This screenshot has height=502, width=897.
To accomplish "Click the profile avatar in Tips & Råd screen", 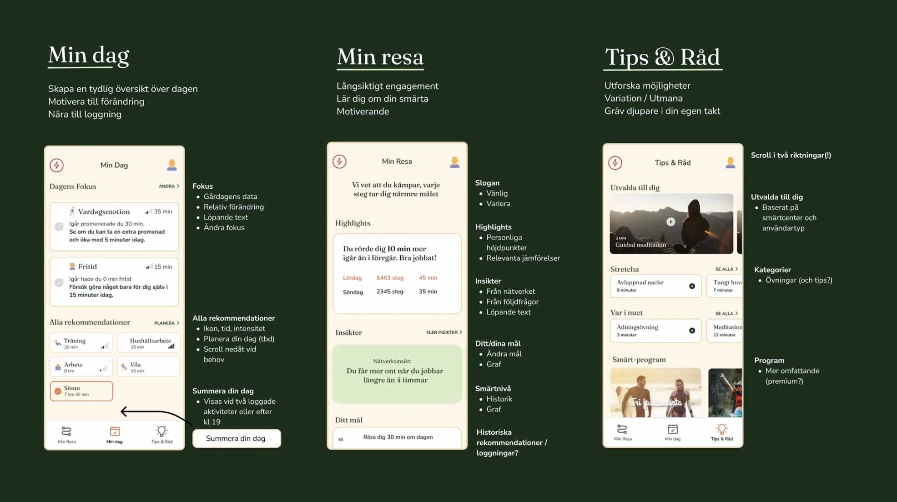I will [x=730, y=163].
